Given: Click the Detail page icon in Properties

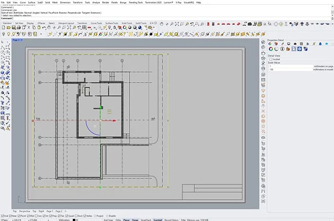Looking at the screenshot, I should [x=294, y=49].
